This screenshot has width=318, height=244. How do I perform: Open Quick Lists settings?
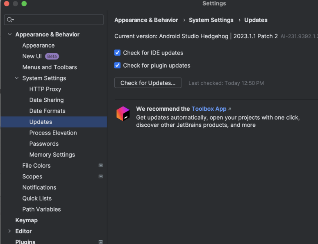37,198
